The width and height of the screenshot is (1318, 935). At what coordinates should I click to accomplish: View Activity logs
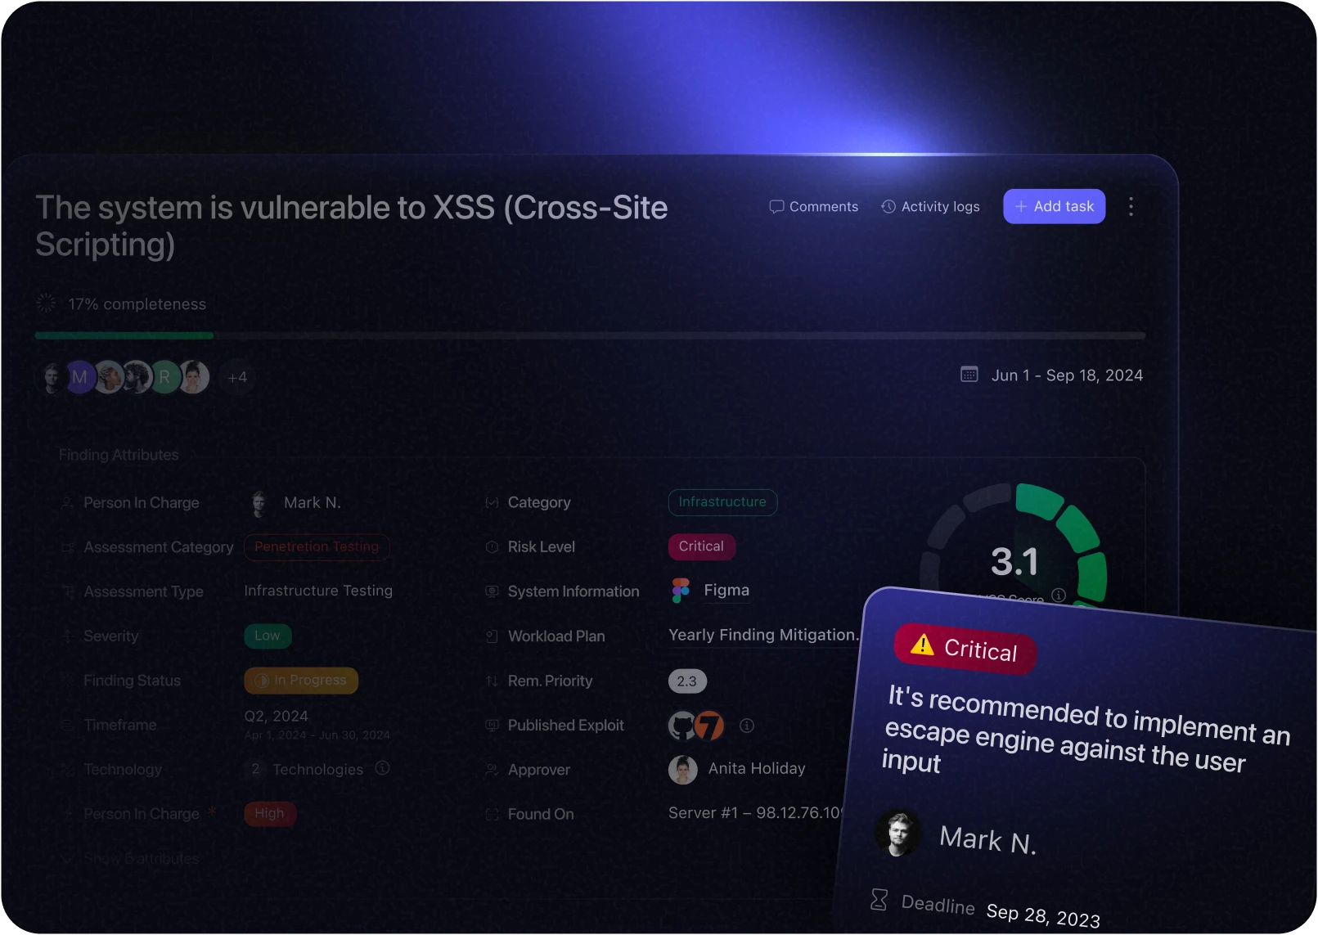[x=930, y=207]
